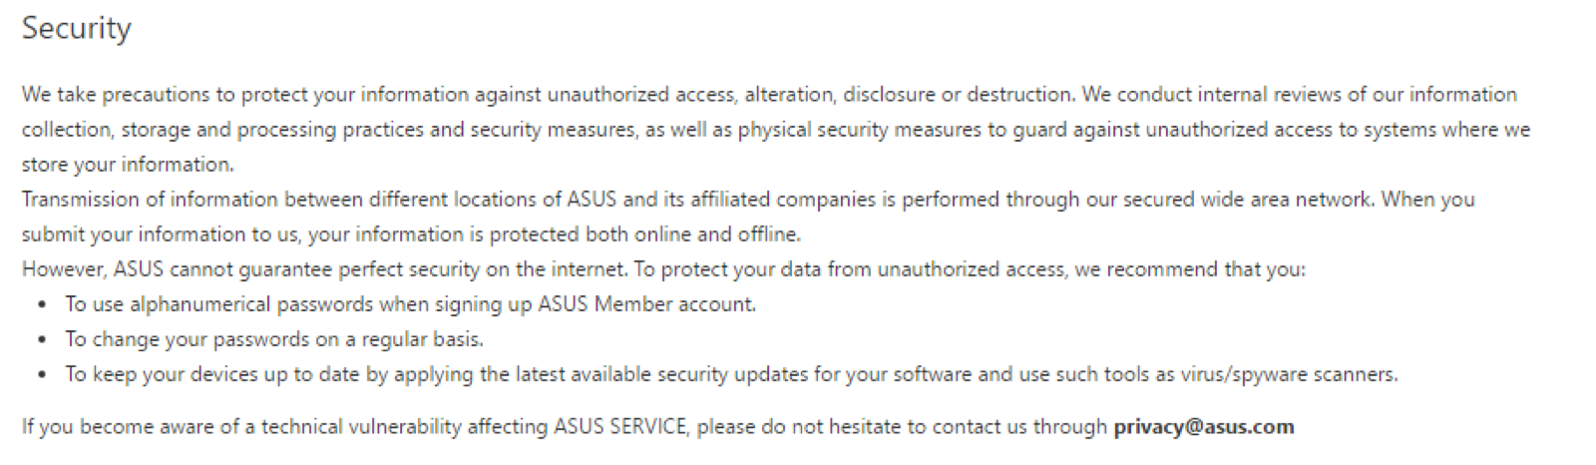Click the bullet dot before 'To change your passwords'
Image resolution: width=1596 pixels, height=465 pixels.
[x=42, y=340]
